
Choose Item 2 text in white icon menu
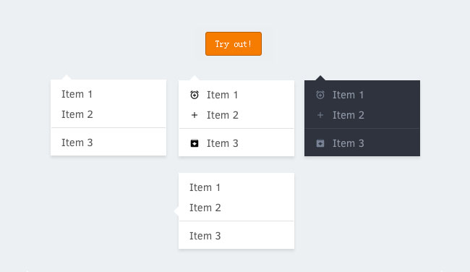click(223, 115)
